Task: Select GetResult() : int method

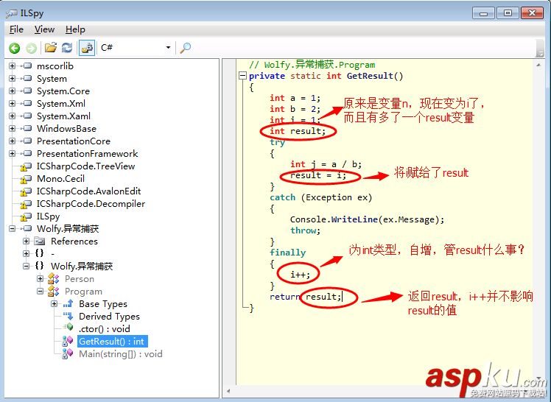Action: point(112,342)
